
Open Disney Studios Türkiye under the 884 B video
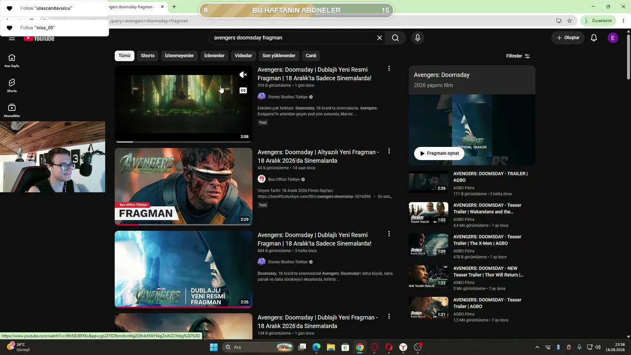pos(288,262)
